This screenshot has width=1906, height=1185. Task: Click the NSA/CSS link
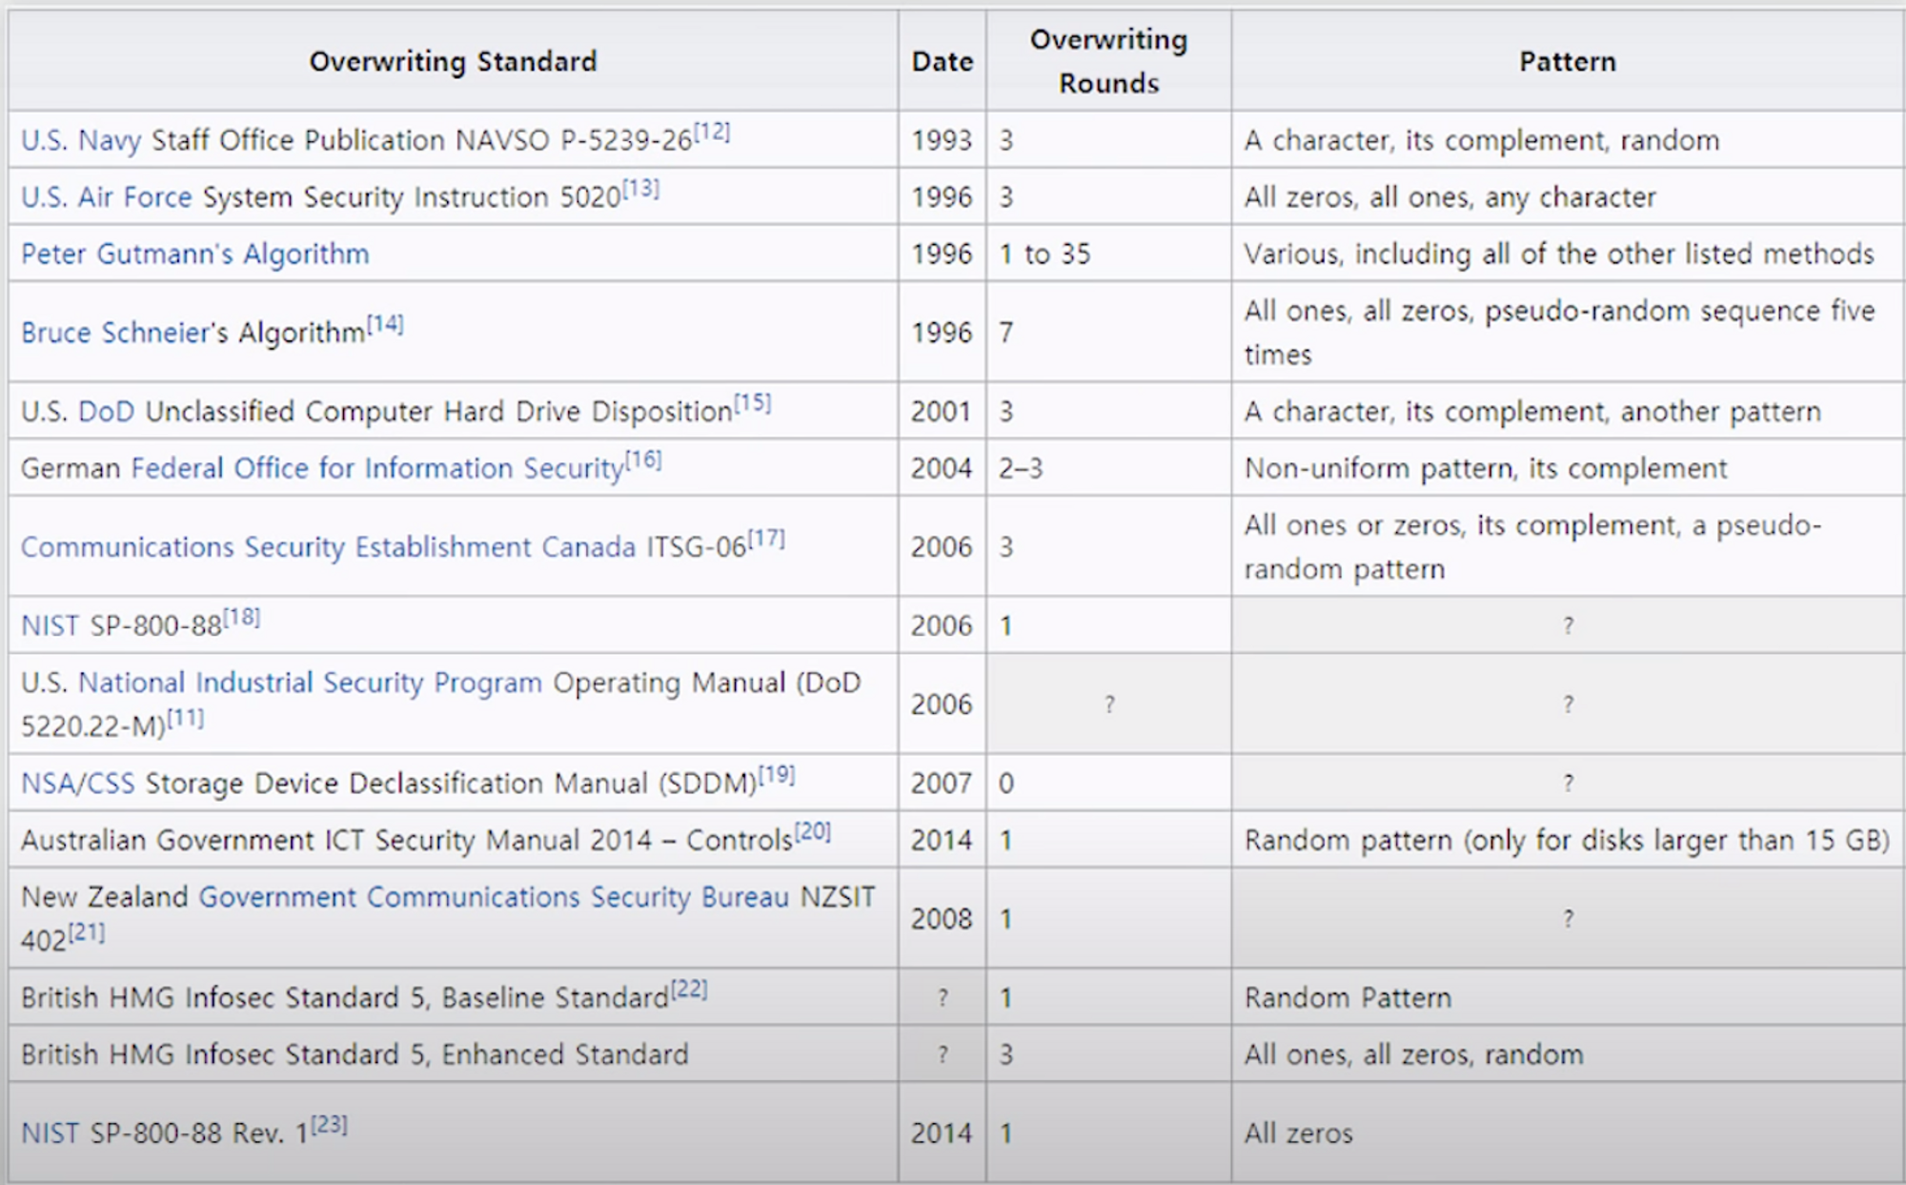pyautogui.click(x=78, y=784)
